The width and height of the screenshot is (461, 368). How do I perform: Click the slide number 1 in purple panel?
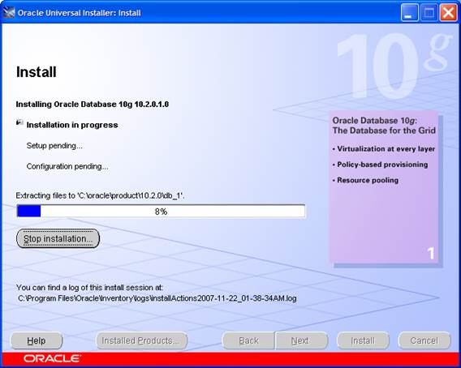coord(431,253)
